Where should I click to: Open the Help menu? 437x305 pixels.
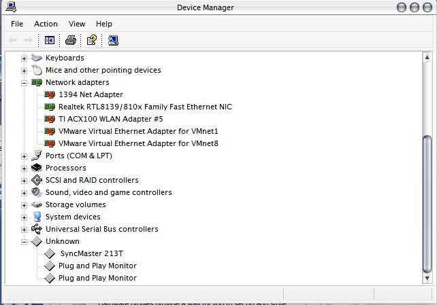[104, 24]
